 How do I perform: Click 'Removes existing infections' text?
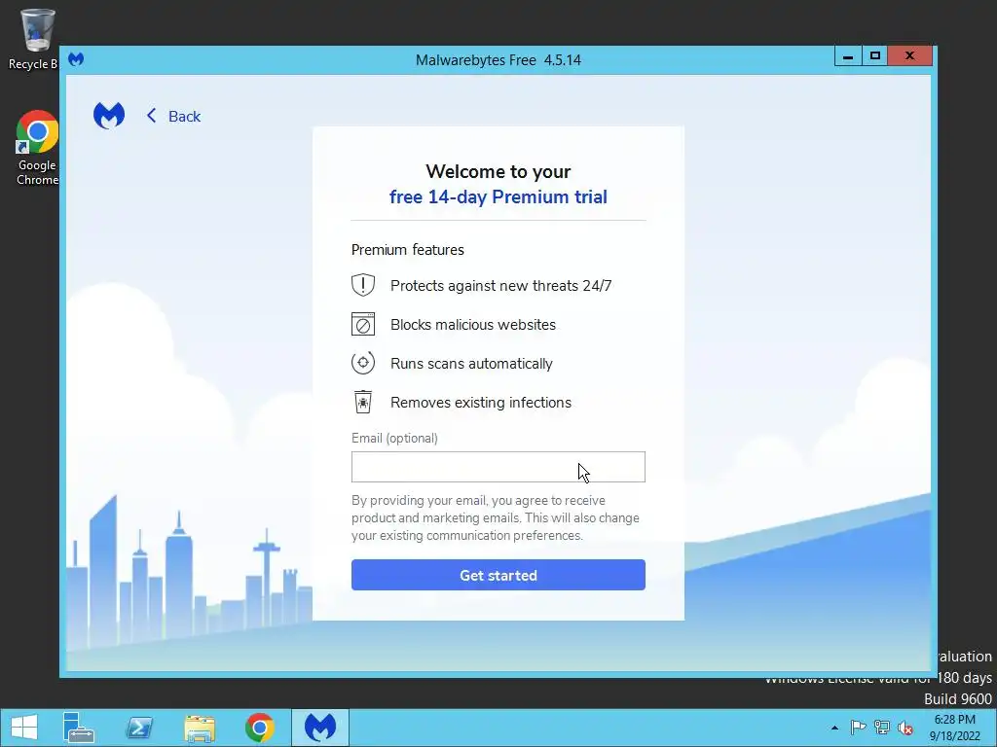coord(481,403)
